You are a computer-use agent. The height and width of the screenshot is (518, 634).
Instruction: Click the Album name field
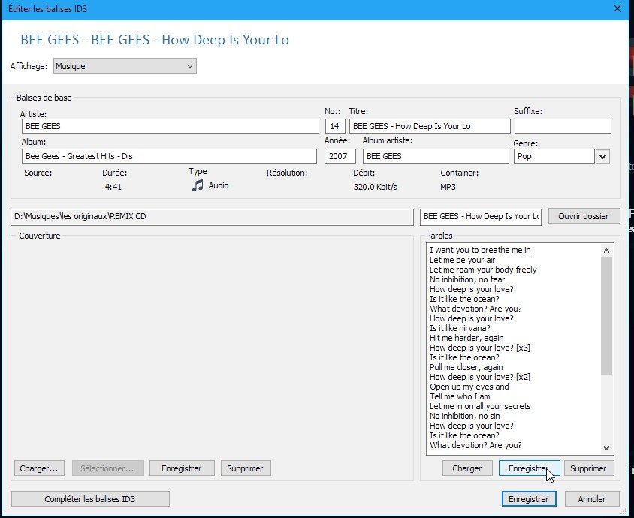[x=169, y=156]
